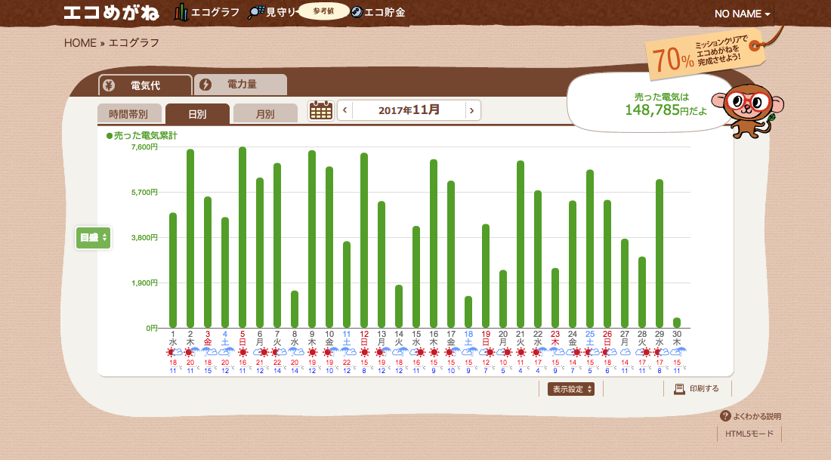The image size is (831, 460).
Task: Click the 7,600円 axis label
Action: (x=144, y=147)
